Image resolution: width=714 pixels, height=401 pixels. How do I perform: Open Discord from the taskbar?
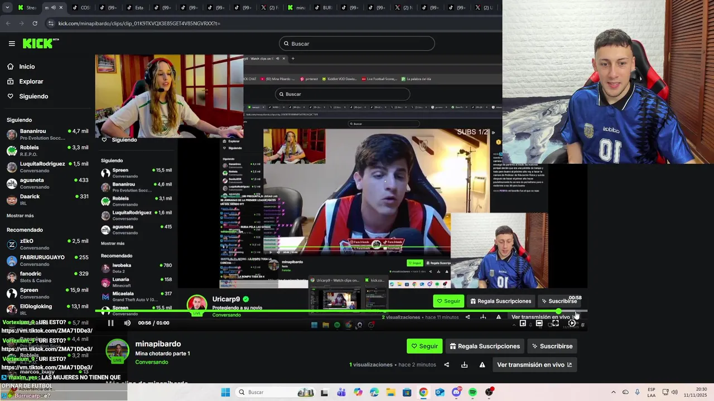[x=456, y=392]
